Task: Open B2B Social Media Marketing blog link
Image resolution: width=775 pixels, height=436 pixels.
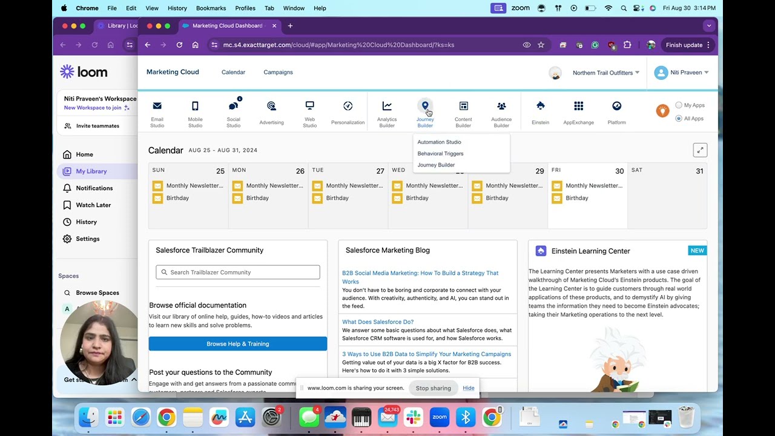Action: tap(420, 277)
